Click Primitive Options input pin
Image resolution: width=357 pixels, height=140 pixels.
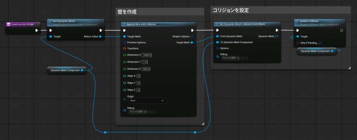click(124, 42)
